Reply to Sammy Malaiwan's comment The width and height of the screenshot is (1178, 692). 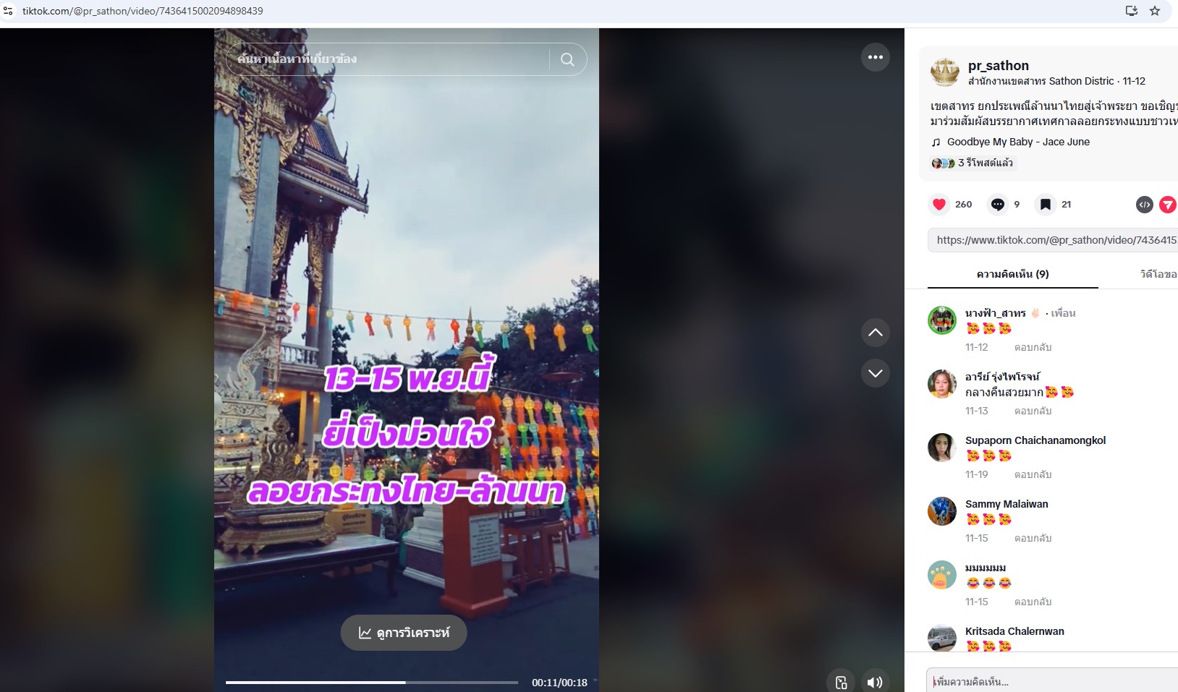click(1033, 538)
